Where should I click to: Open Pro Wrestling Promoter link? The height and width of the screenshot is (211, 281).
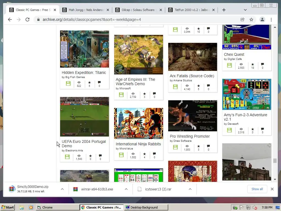190,136
